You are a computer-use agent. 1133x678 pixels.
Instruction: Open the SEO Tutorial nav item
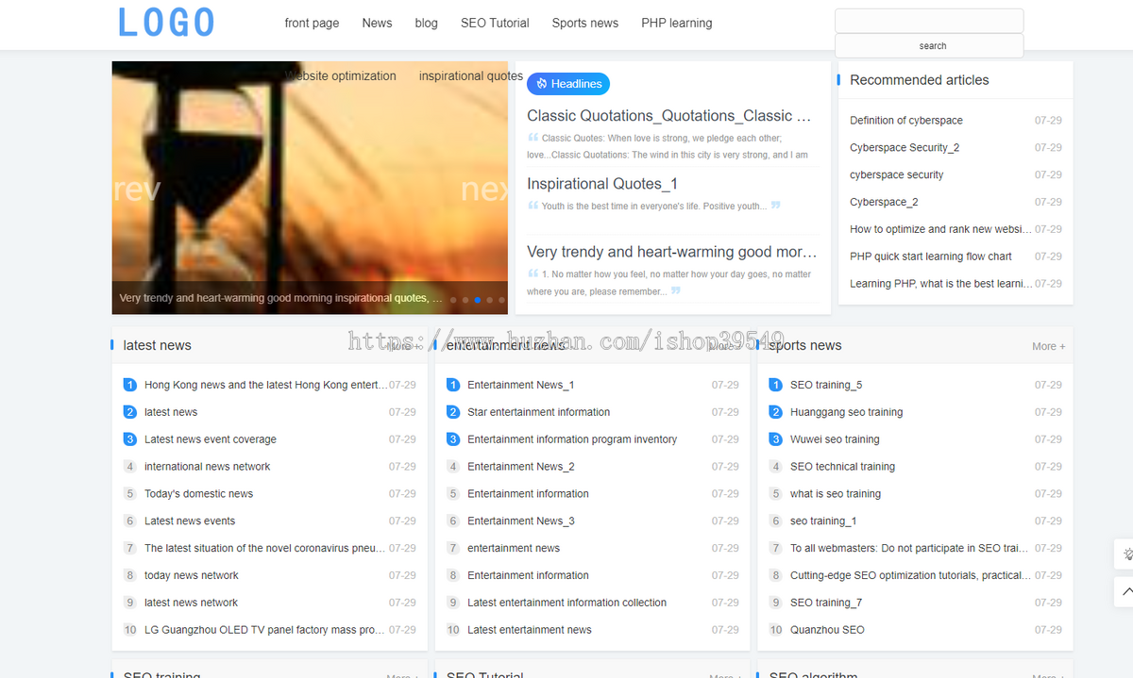495,23
